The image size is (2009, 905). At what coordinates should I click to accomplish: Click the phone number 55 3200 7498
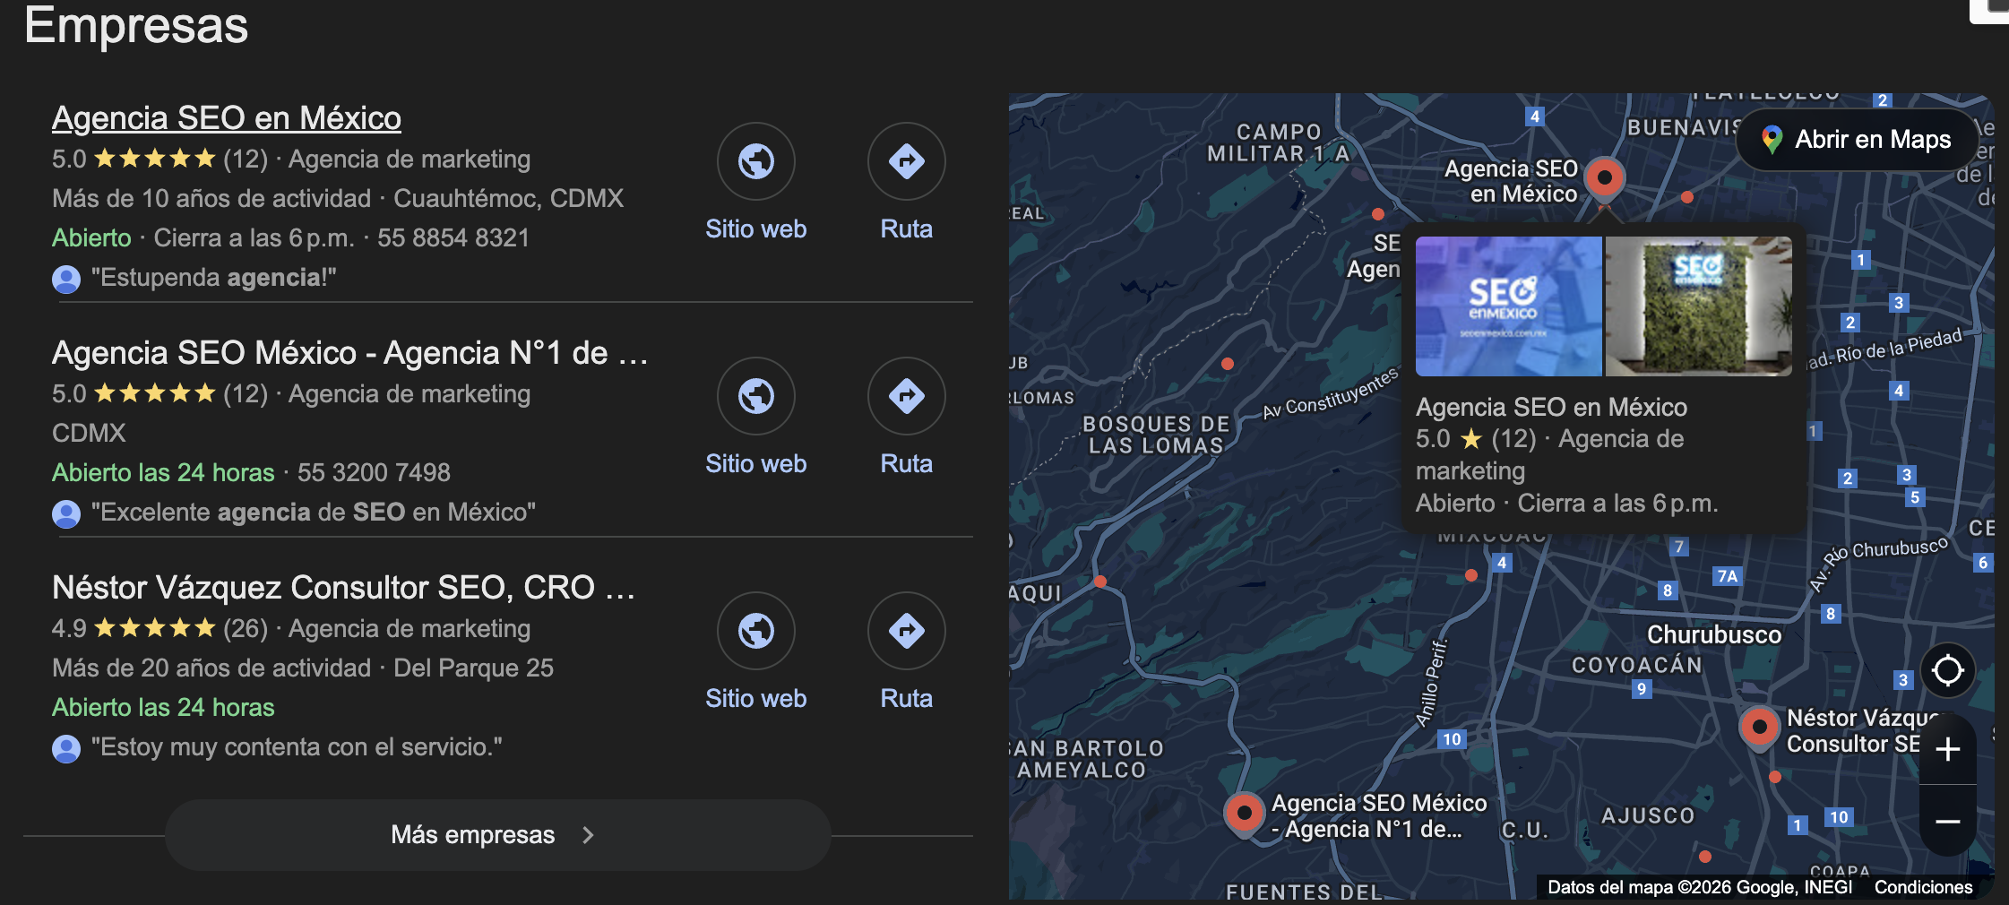pyautogui.click(x=374, y=473)
